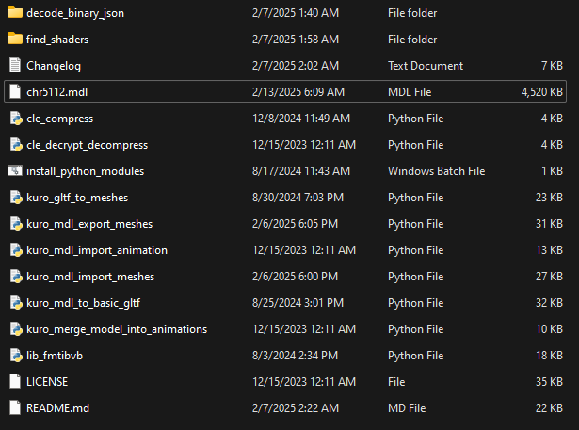Click the README.md file icon
The image size is (579, 430).
(15, 407)
